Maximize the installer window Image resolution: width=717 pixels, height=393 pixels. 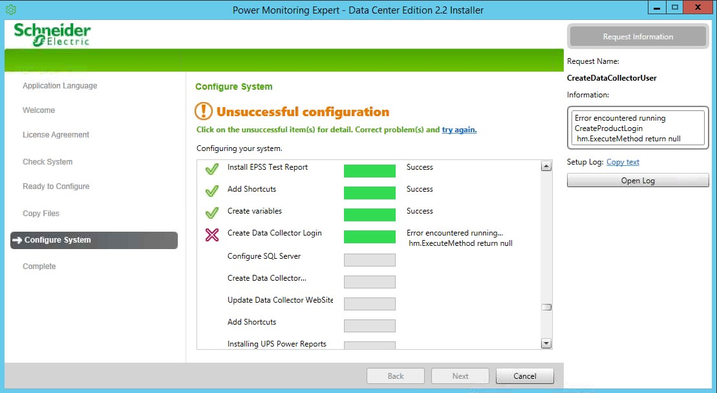pyautogui.click(x=675, y=8)
